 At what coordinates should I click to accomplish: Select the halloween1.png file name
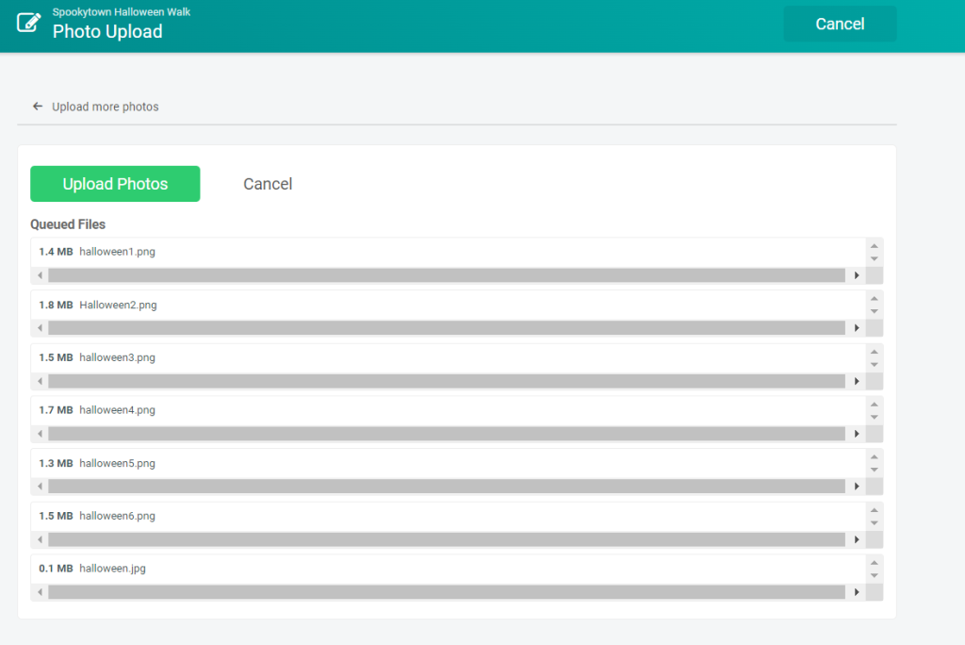pos(117,252)
